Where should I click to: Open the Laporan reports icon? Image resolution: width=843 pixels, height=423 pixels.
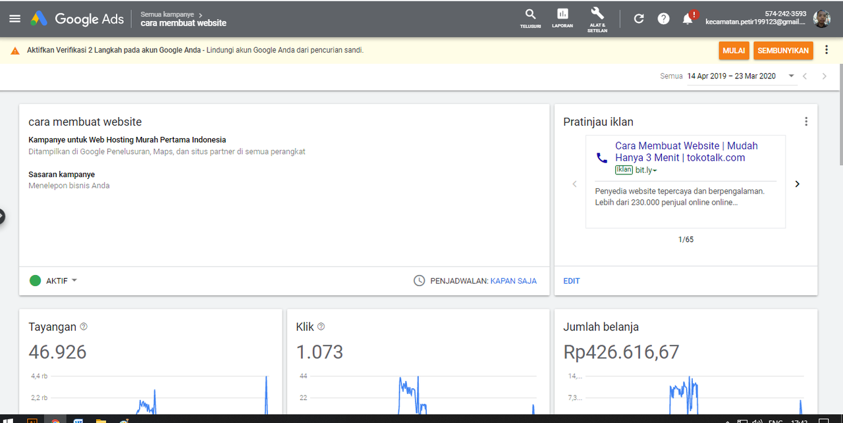(562, 18)
